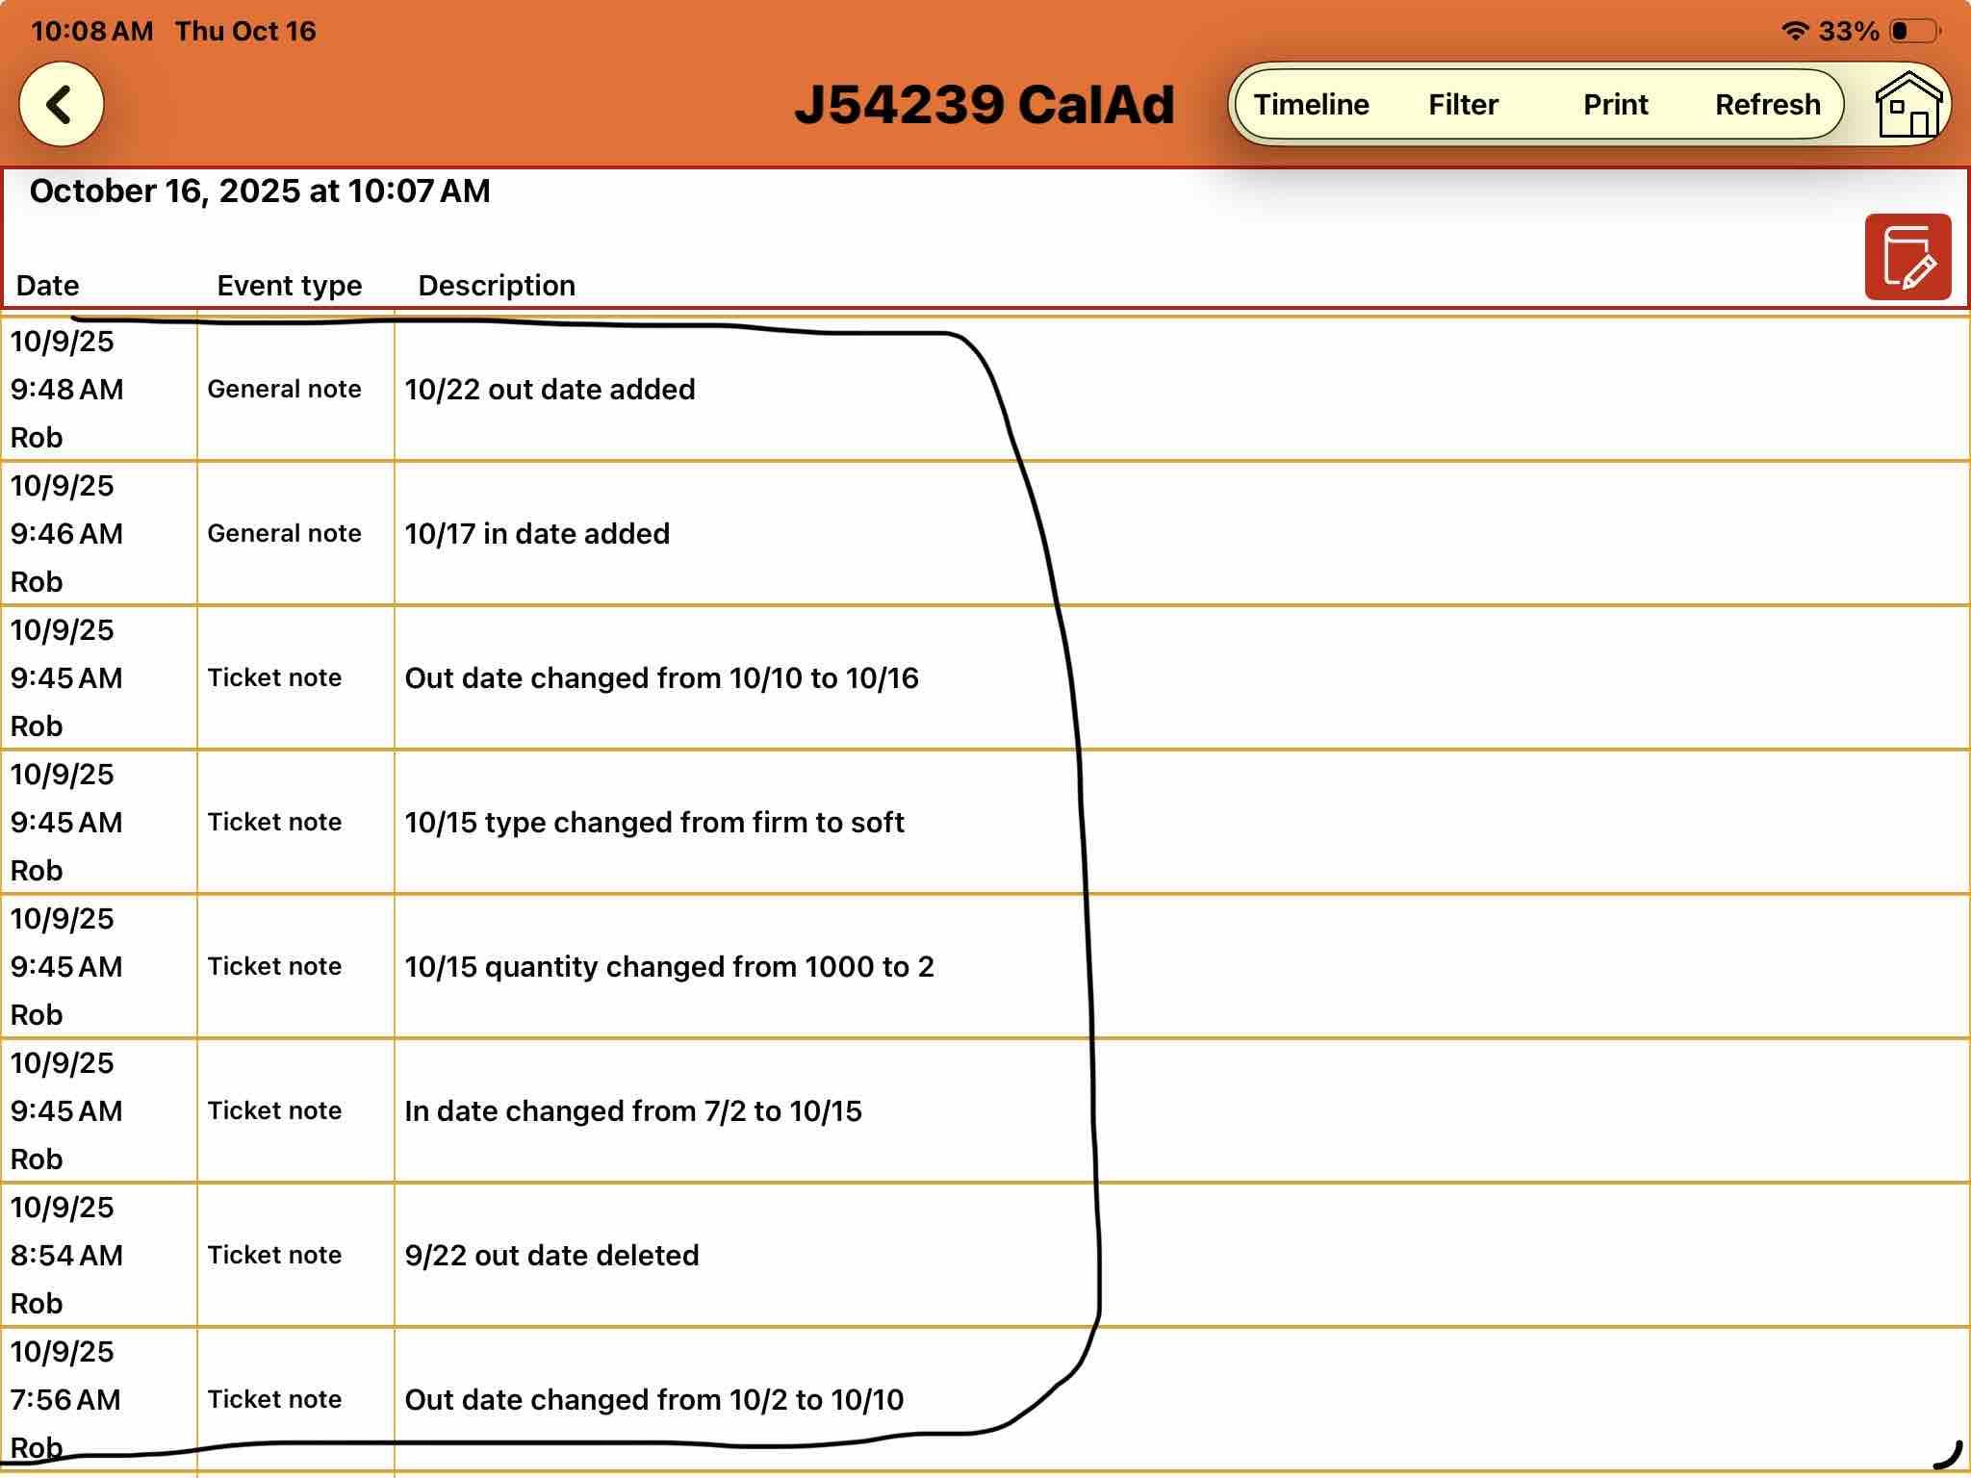Select '10/15 type changed from firm to soft'
The image size is (1971, 1478).
click(654, 823)
